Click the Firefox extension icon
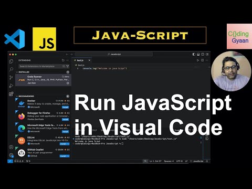 (22, 117)
